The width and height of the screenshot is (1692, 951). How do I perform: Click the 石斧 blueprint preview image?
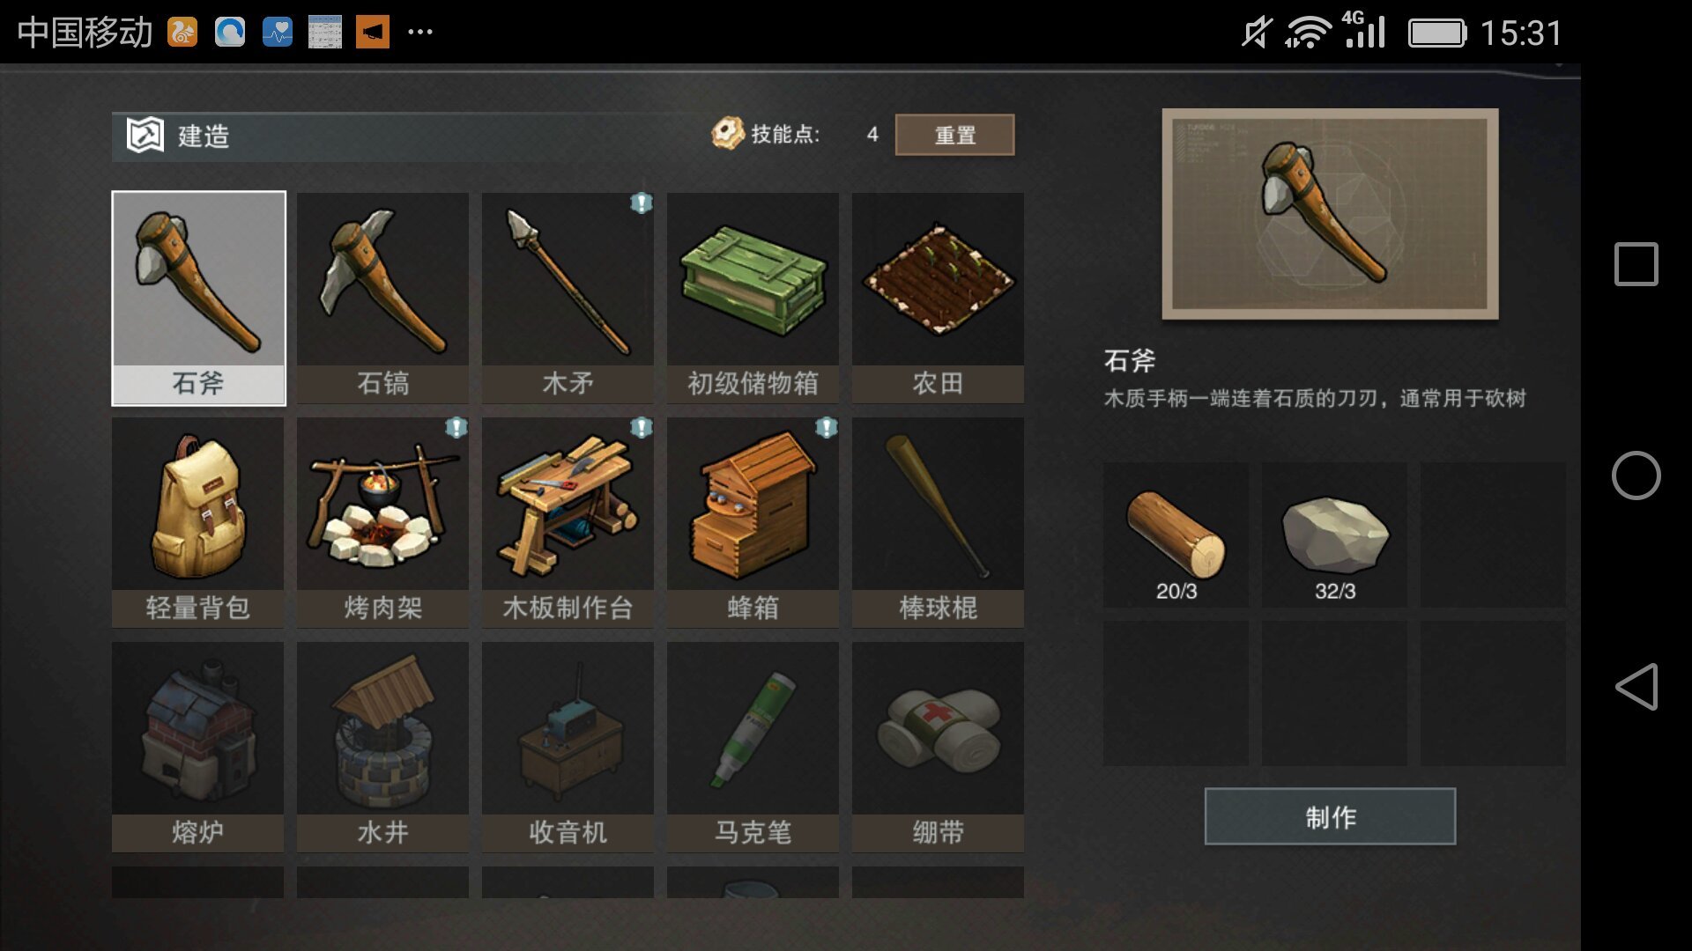click(1330, 214)
